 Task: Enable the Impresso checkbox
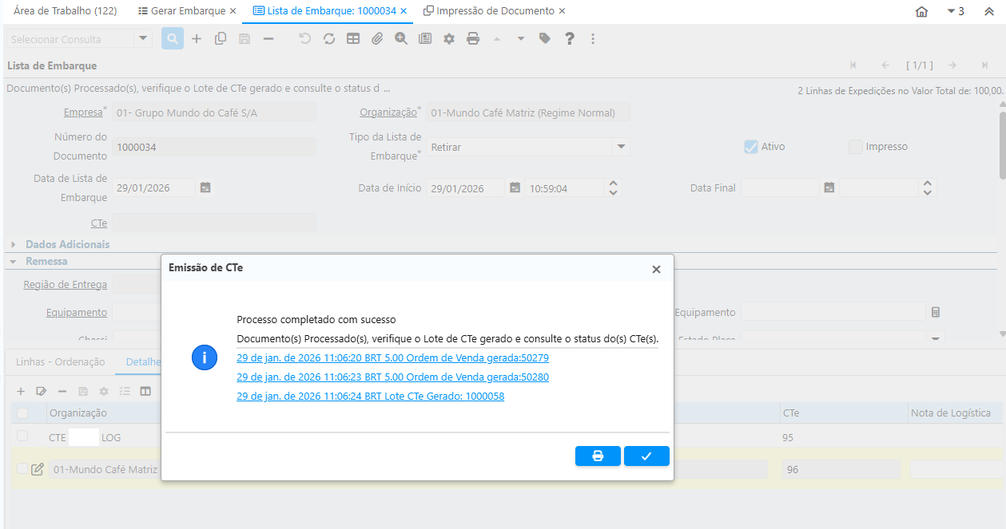(855, 146)
